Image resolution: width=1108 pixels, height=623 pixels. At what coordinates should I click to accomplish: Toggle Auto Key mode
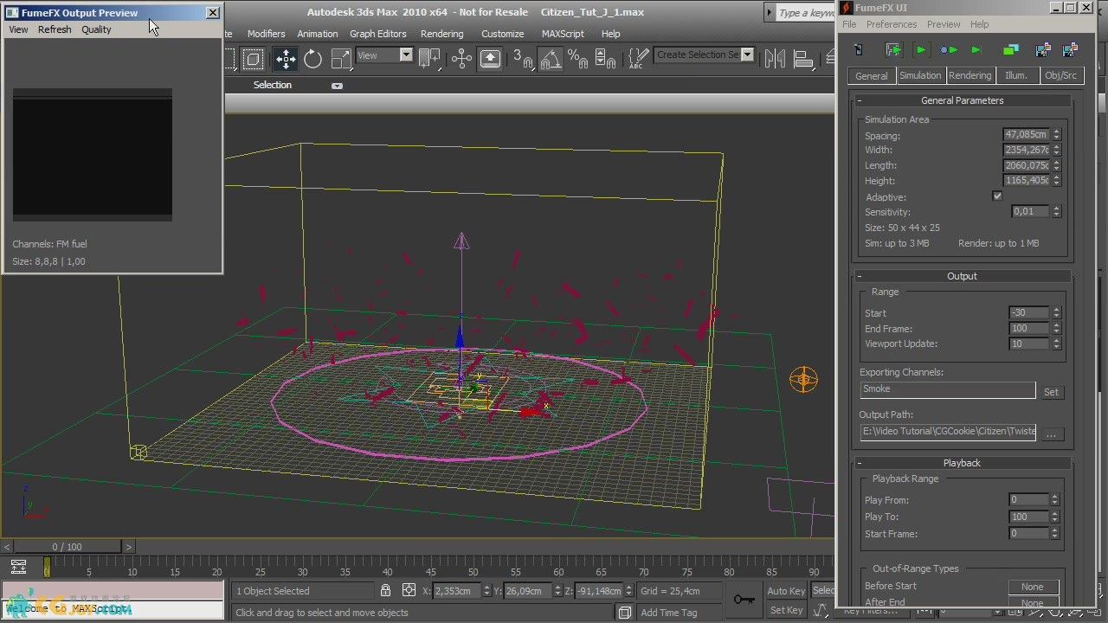click(786, 590)
